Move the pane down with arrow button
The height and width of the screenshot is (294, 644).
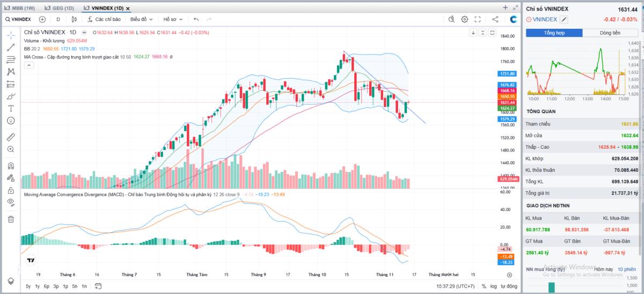(x=473, y=33)
